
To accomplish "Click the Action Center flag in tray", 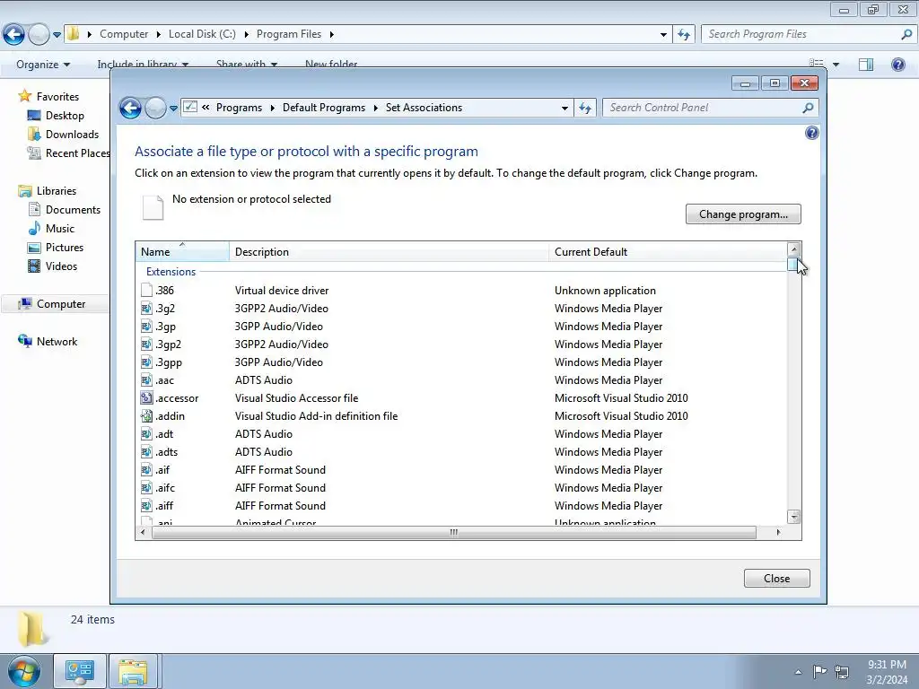I will pos(819,671).
